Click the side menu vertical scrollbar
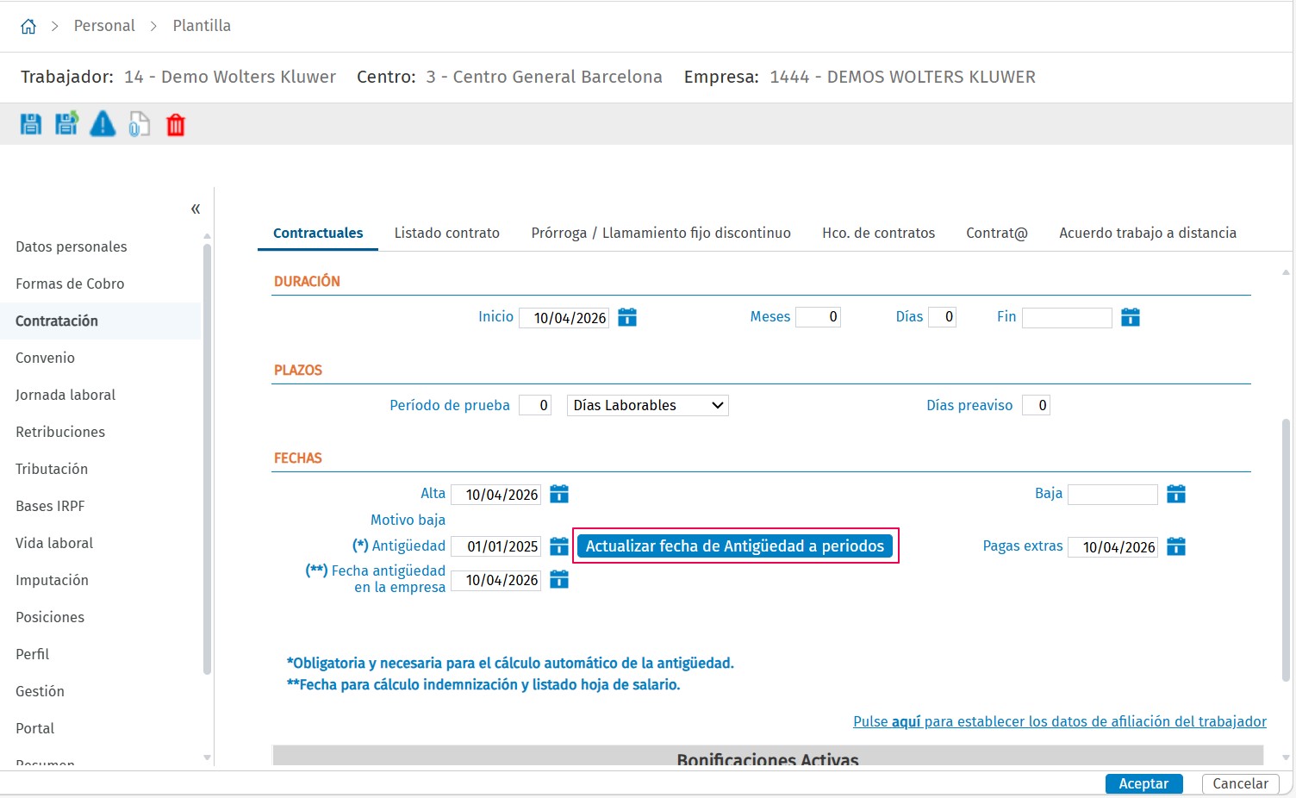 coord(207,458)
